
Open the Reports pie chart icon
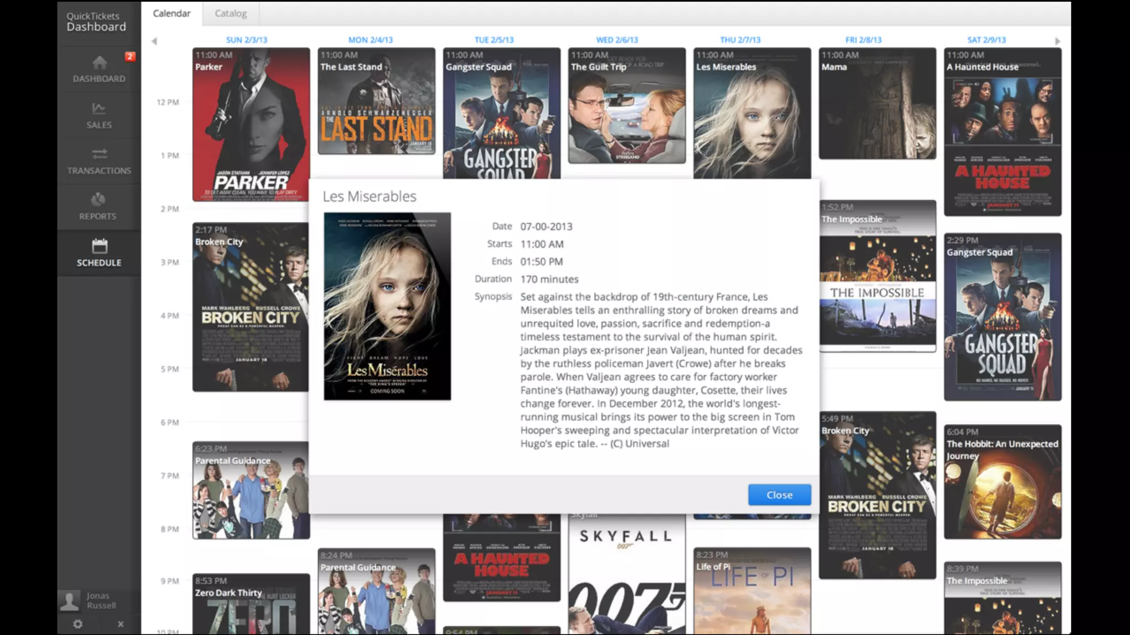(98, 200)
